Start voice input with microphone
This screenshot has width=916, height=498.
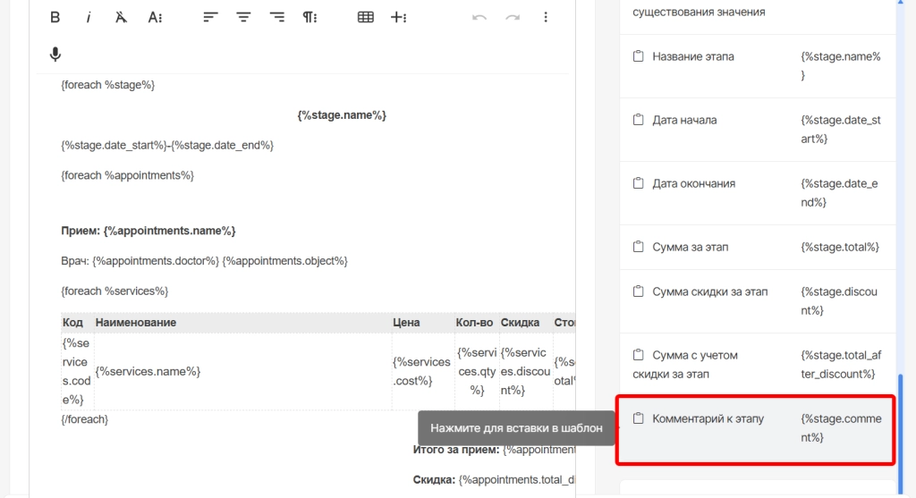[x=55, y=55]
